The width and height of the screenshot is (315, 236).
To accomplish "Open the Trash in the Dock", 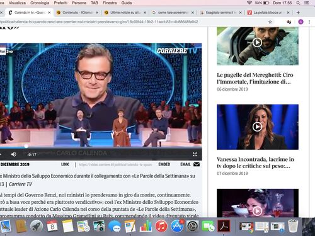I will pos(293,226).
